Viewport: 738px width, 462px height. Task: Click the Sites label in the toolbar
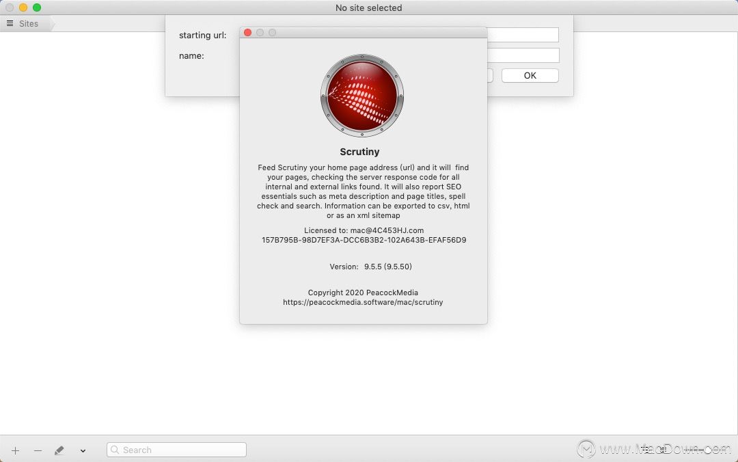[29, 23]
